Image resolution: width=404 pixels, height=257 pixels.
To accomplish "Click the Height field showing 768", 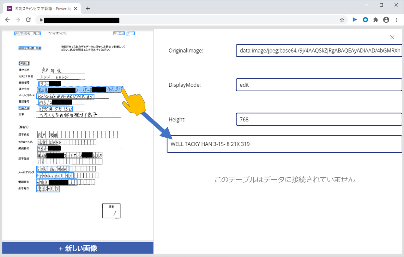I will click(x=319, y=119).
